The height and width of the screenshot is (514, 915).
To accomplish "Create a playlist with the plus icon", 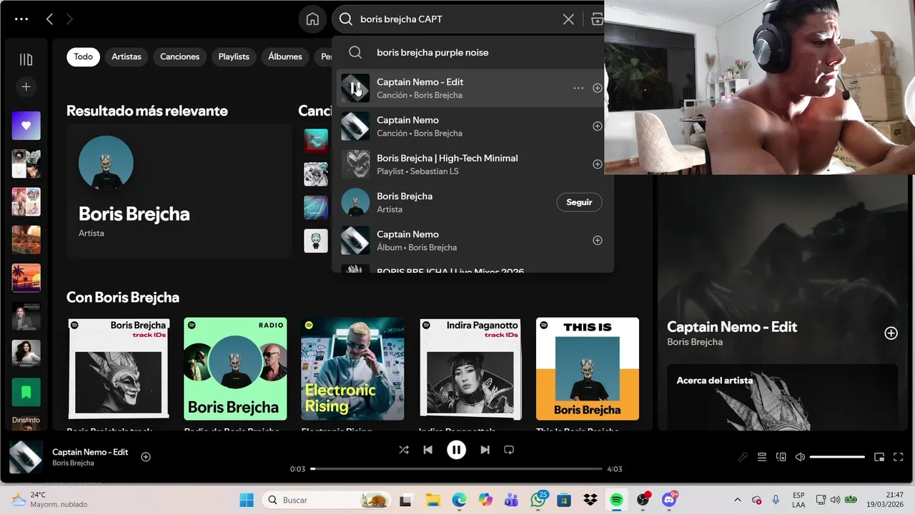I will click(x=26, y=86).
